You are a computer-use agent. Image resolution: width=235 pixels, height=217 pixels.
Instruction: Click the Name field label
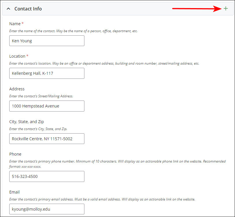tap(15, 24)
